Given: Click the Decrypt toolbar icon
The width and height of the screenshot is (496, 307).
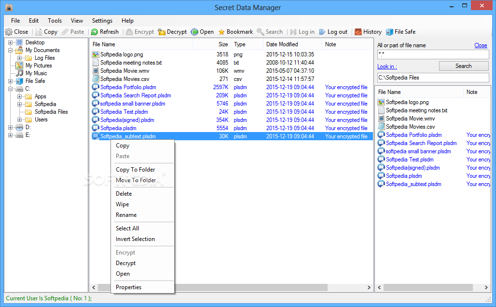Looking at the screenshot, I should pyautogui.click(x=162, y=32).
